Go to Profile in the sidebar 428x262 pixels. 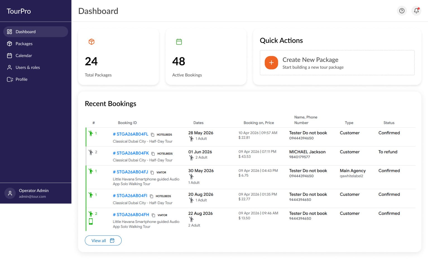tap(36, 80)
